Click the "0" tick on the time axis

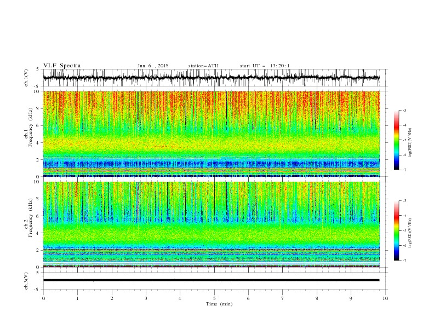43,298
